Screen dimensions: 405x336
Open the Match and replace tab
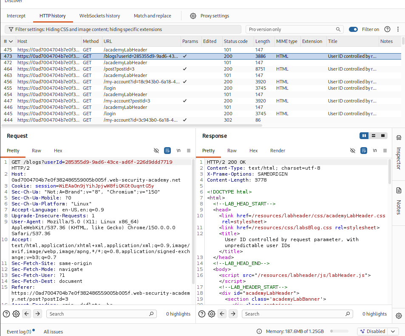153,16
